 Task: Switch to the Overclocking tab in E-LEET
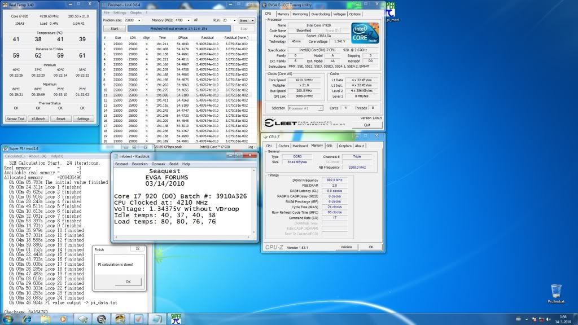pos(320,14)
